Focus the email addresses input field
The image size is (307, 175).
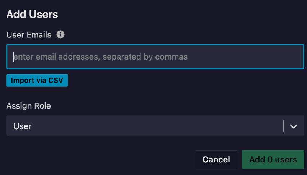pos(155,57)
